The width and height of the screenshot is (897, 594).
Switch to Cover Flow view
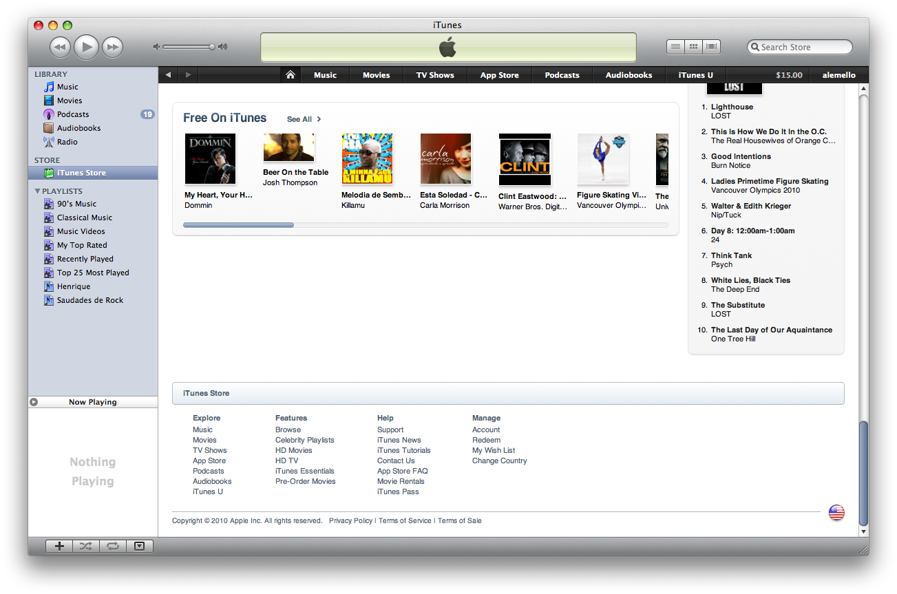(711, 47)
